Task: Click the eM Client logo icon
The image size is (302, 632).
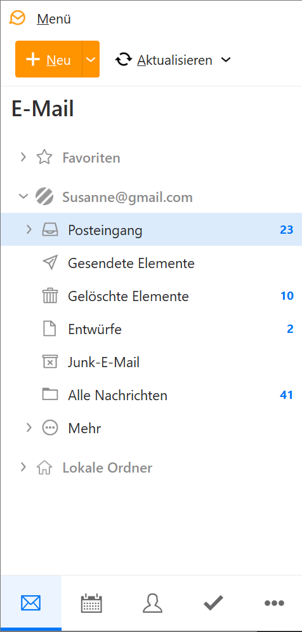Action: (17, 18)
